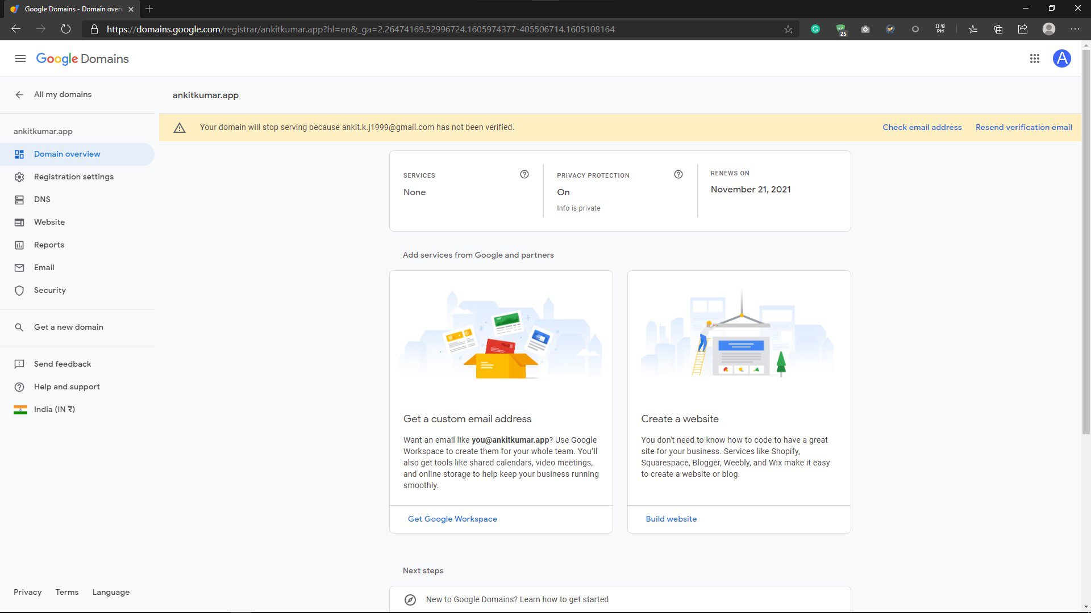Click the Services help icon
This screenshot has height=613, width=1091.
[x=524, y=174]
